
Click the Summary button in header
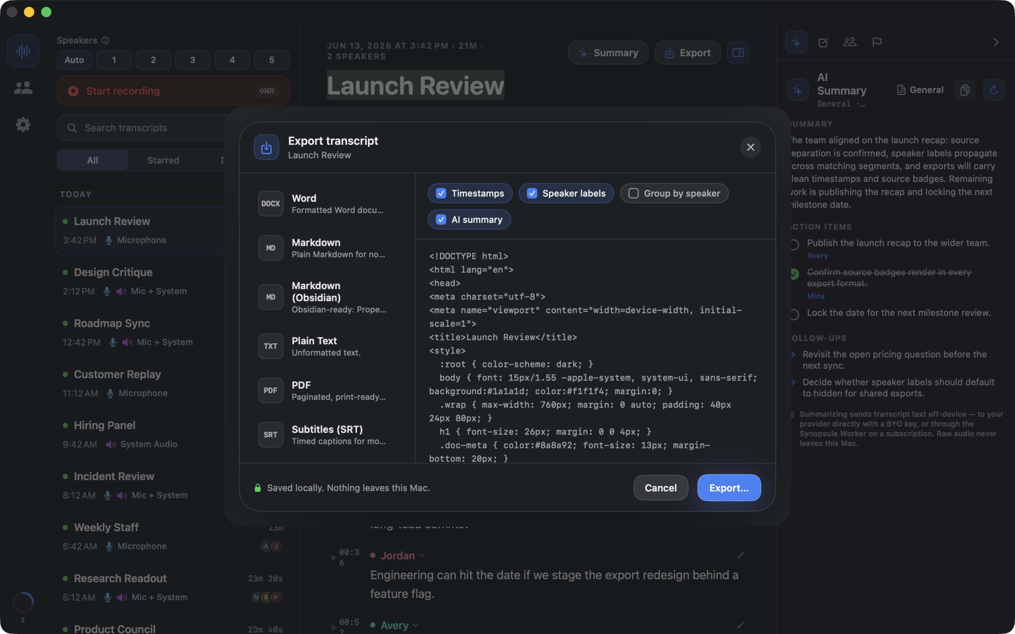608,53
